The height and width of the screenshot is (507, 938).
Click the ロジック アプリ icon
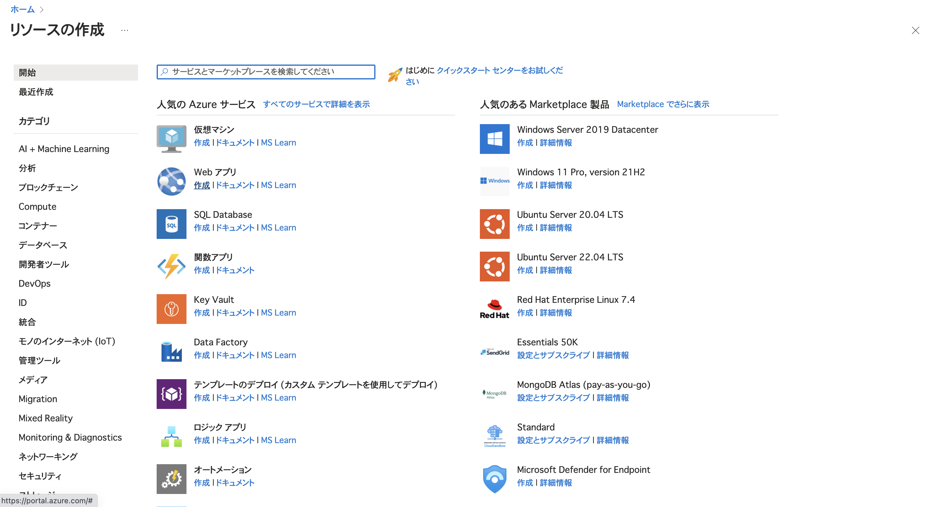(171, 436)
